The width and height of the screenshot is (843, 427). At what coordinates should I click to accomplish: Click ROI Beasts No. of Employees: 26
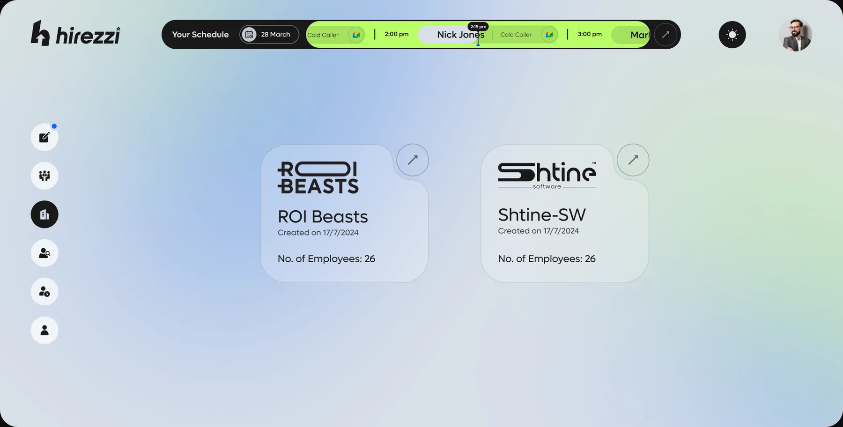click(x=326, y=259)
